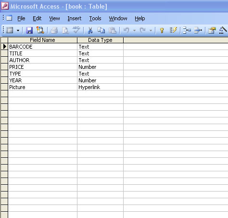Screen dimensions: 228x218
Task: Click the Cut scissors icon
Action: point(90,30)
